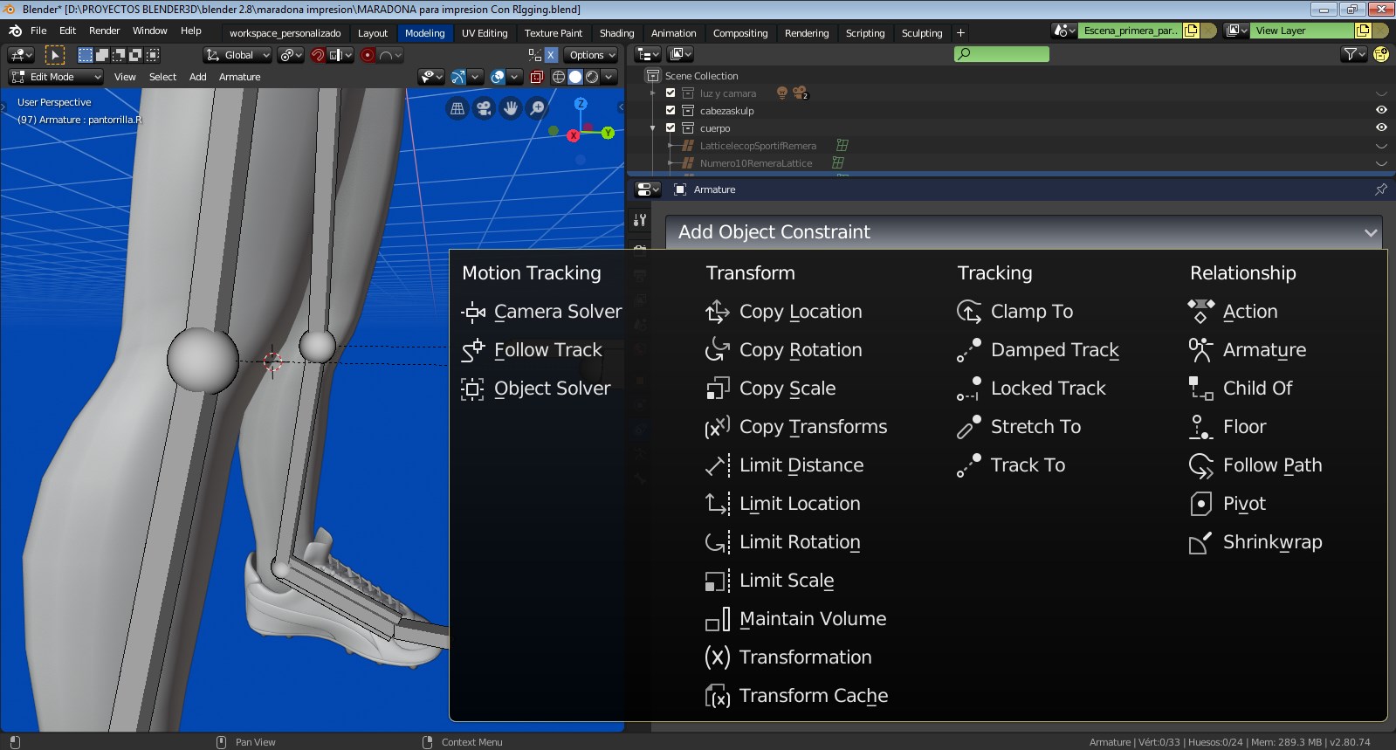Image resolution: width=1396 pixels, height=750 pixels.
Task: Open the Armature menu in viewport
Action: pyautogui.click(x=239, y=77)
